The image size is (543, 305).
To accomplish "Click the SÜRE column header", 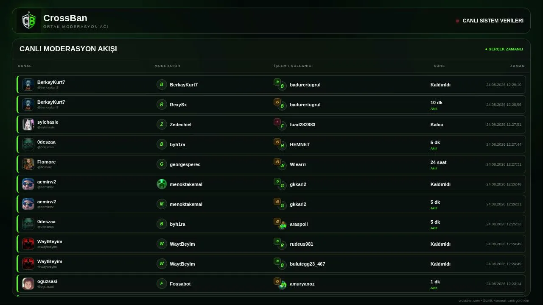I will pyautogui.click(x=439, y=66).
